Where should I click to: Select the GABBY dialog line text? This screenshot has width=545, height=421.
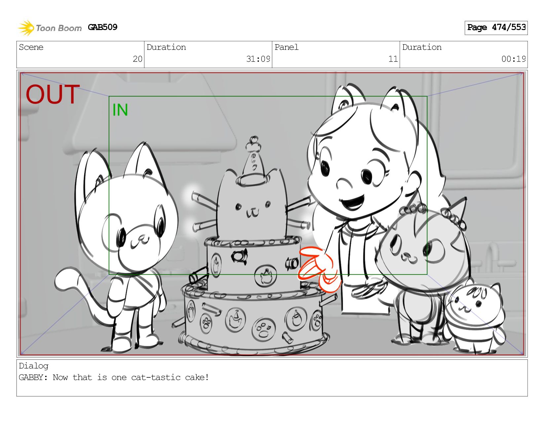click(x=114, y=377)
